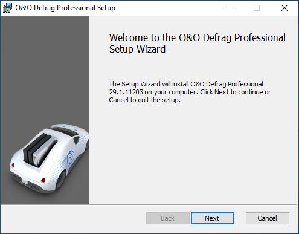
Task: Click the white car illustration
Action: (x=50, y=158)
